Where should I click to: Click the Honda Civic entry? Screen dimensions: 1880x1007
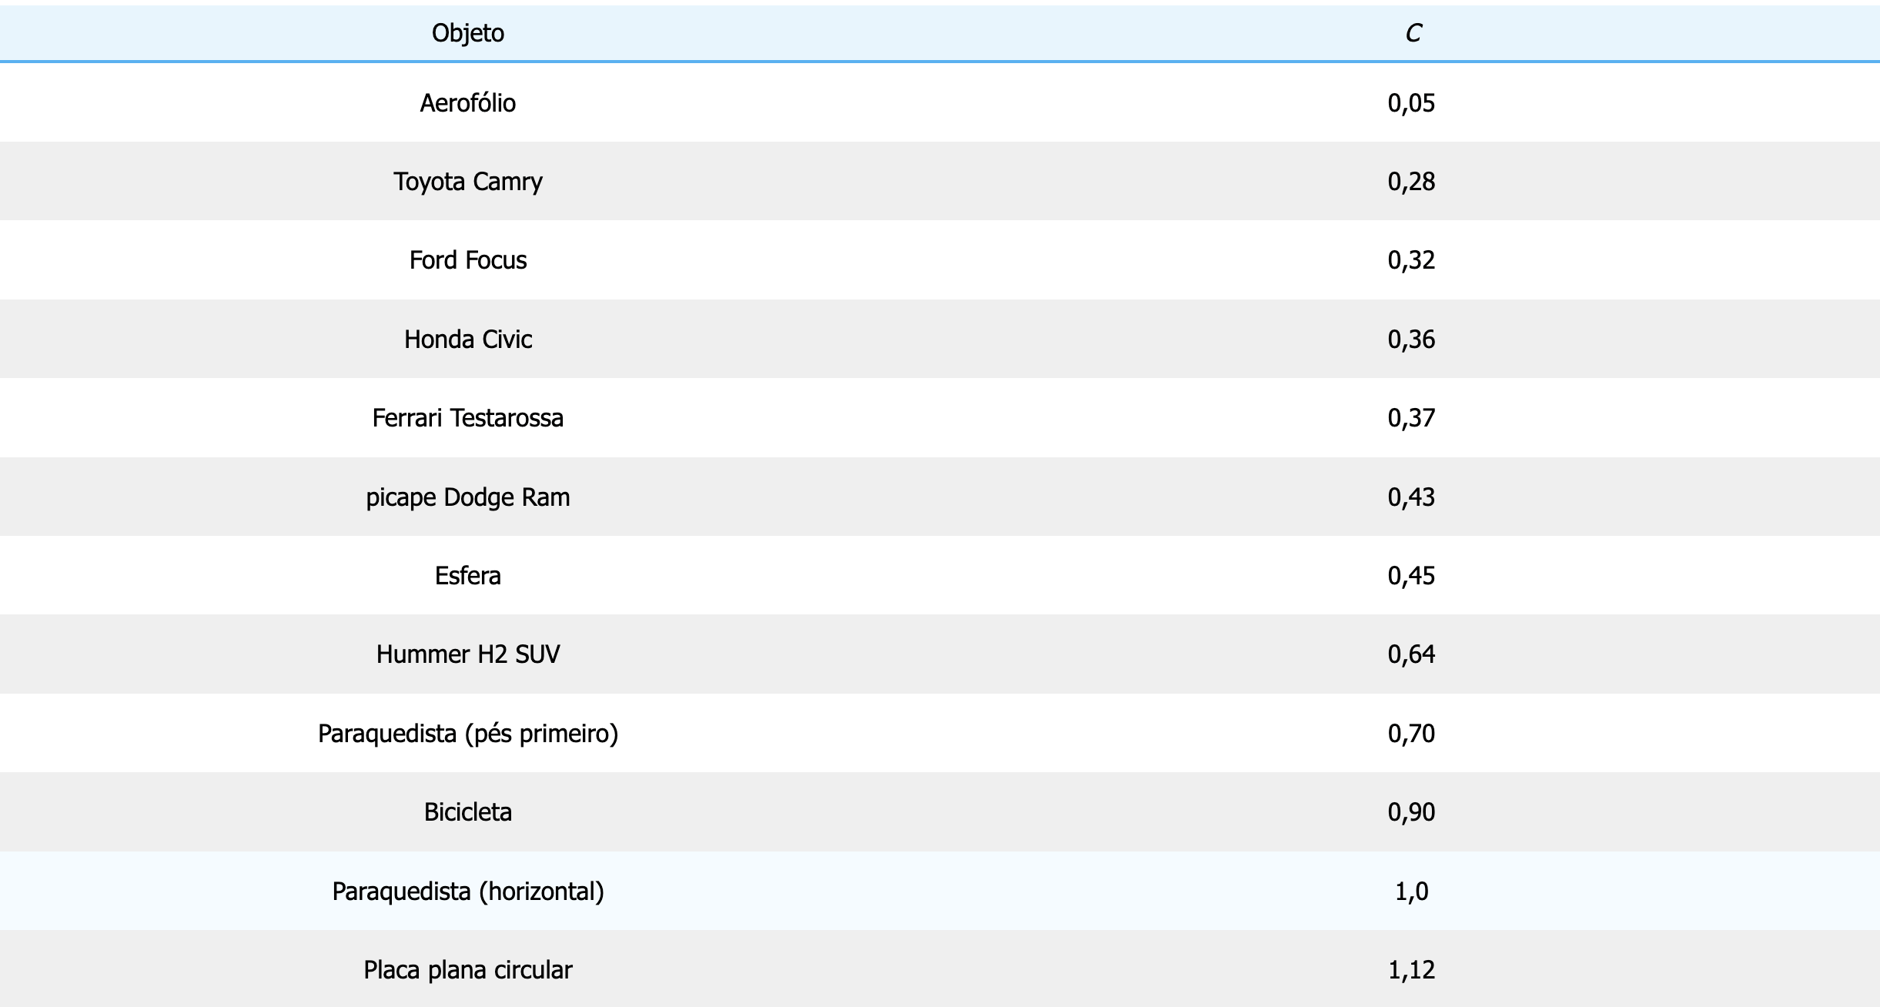[467, 340]
